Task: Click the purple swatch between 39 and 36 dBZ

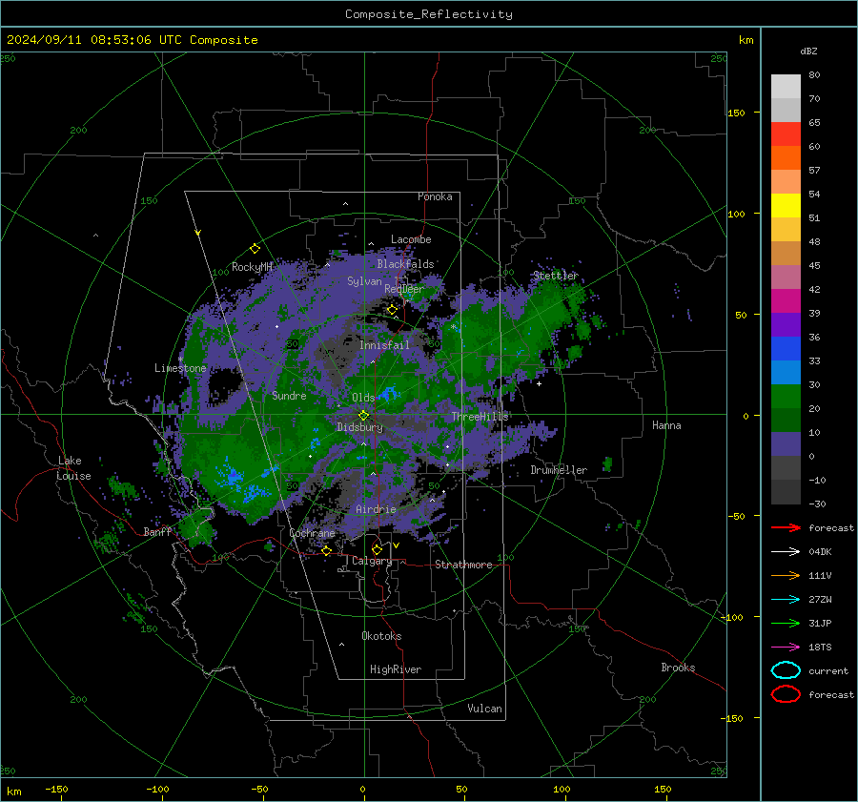Action: pos(786,324)
